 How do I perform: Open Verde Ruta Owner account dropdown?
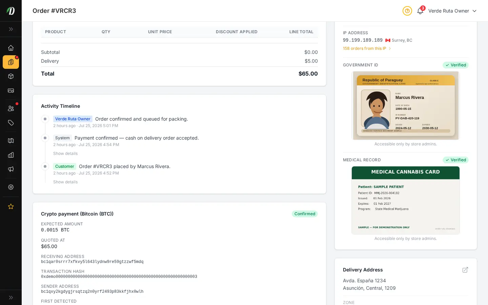[x=452, y=11]
